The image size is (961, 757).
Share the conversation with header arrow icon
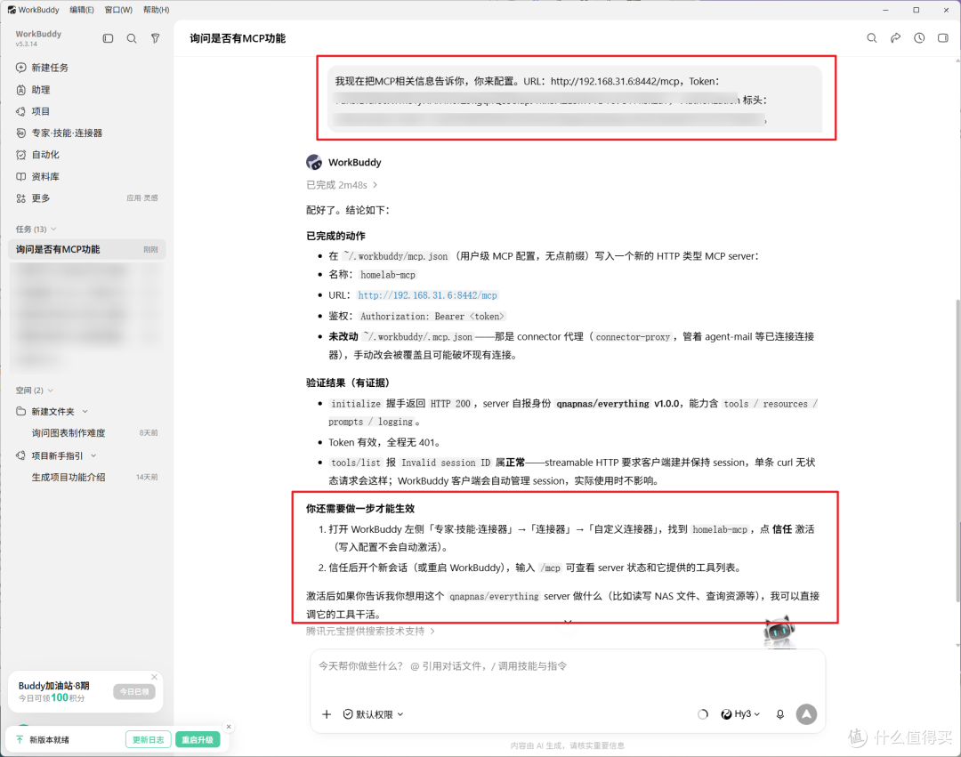point(895,38)
